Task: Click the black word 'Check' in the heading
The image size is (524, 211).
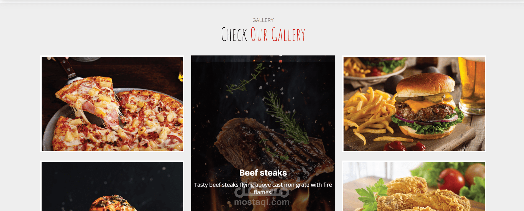Action: coord(234,35)
